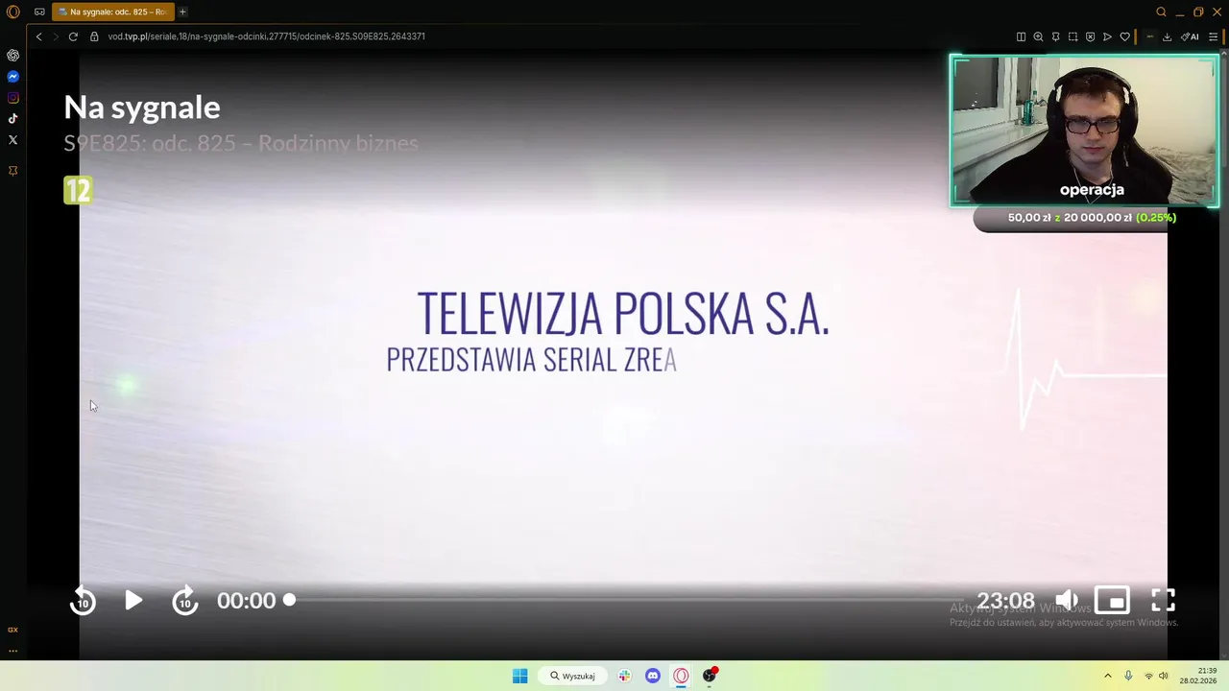Open the sidebar three-dots setup menu
1229x691 pixels.
12,650
